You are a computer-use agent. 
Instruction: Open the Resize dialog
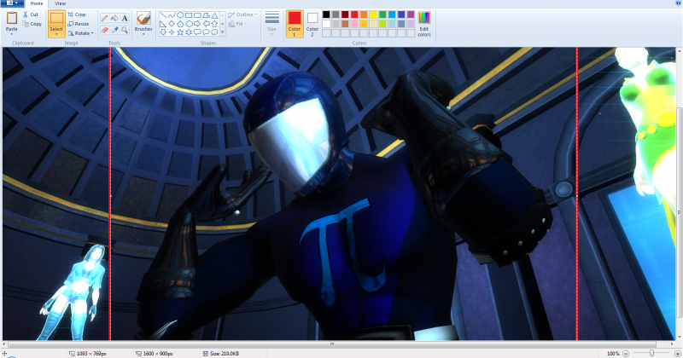(79, 24)
